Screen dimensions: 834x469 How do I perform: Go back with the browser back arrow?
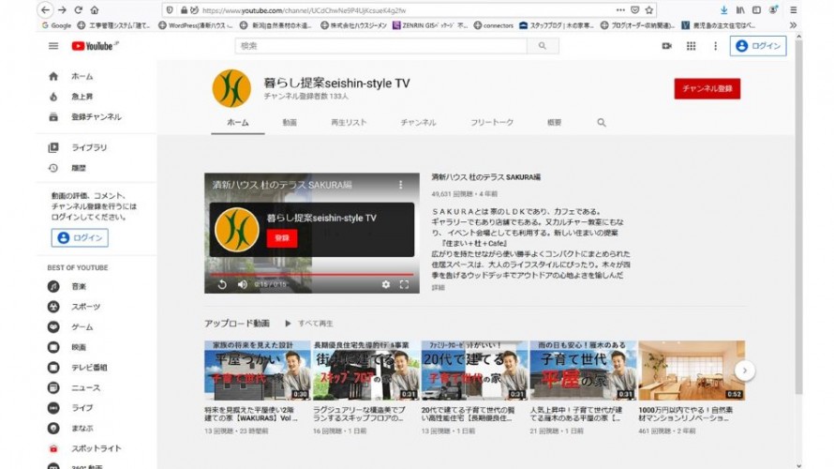pyautogui.click(x=45, y=9)
